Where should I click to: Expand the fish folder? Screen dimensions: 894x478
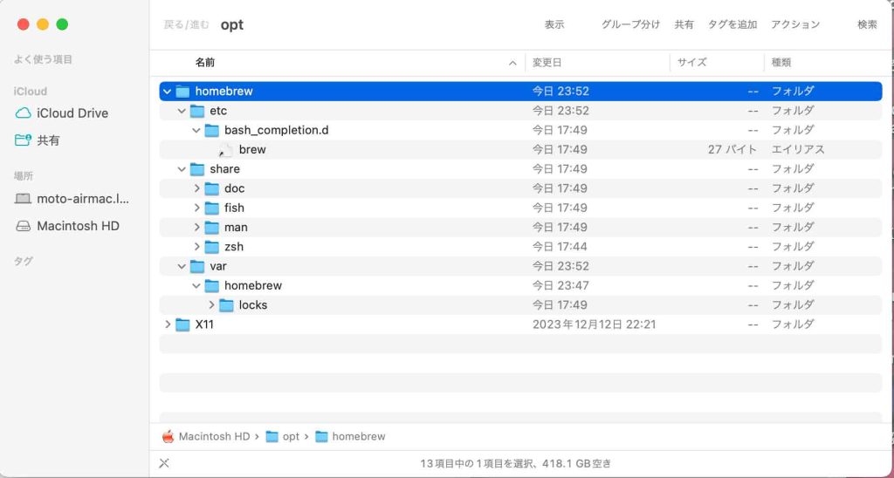tap(196, 208)
